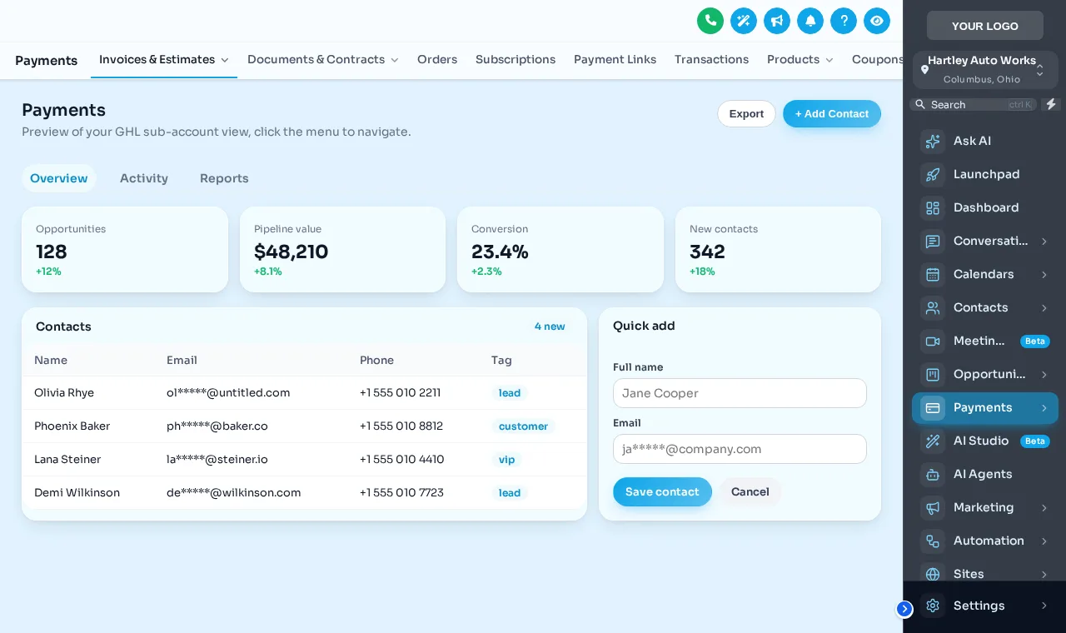
Task: Click the lightning bolt quick actions icon
Action: 1051,104
